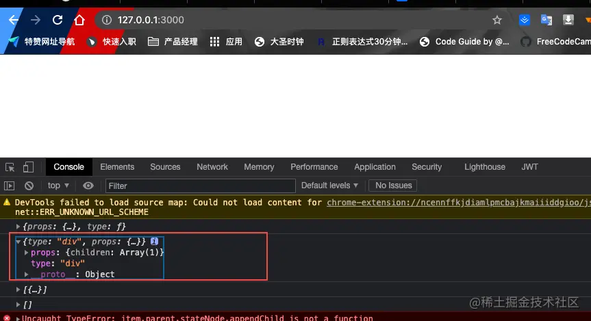This screenshot has height=321, width=591.
Task: Select the type: "div" property line
Action: tap(58, 264)
